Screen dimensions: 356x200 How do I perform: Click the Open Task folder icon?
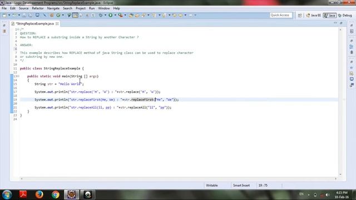click(x=137, y=15)
